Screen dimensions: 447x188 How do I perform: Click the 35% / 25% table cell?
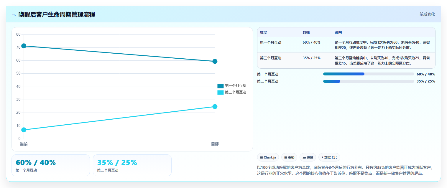[x=311, y=58]
